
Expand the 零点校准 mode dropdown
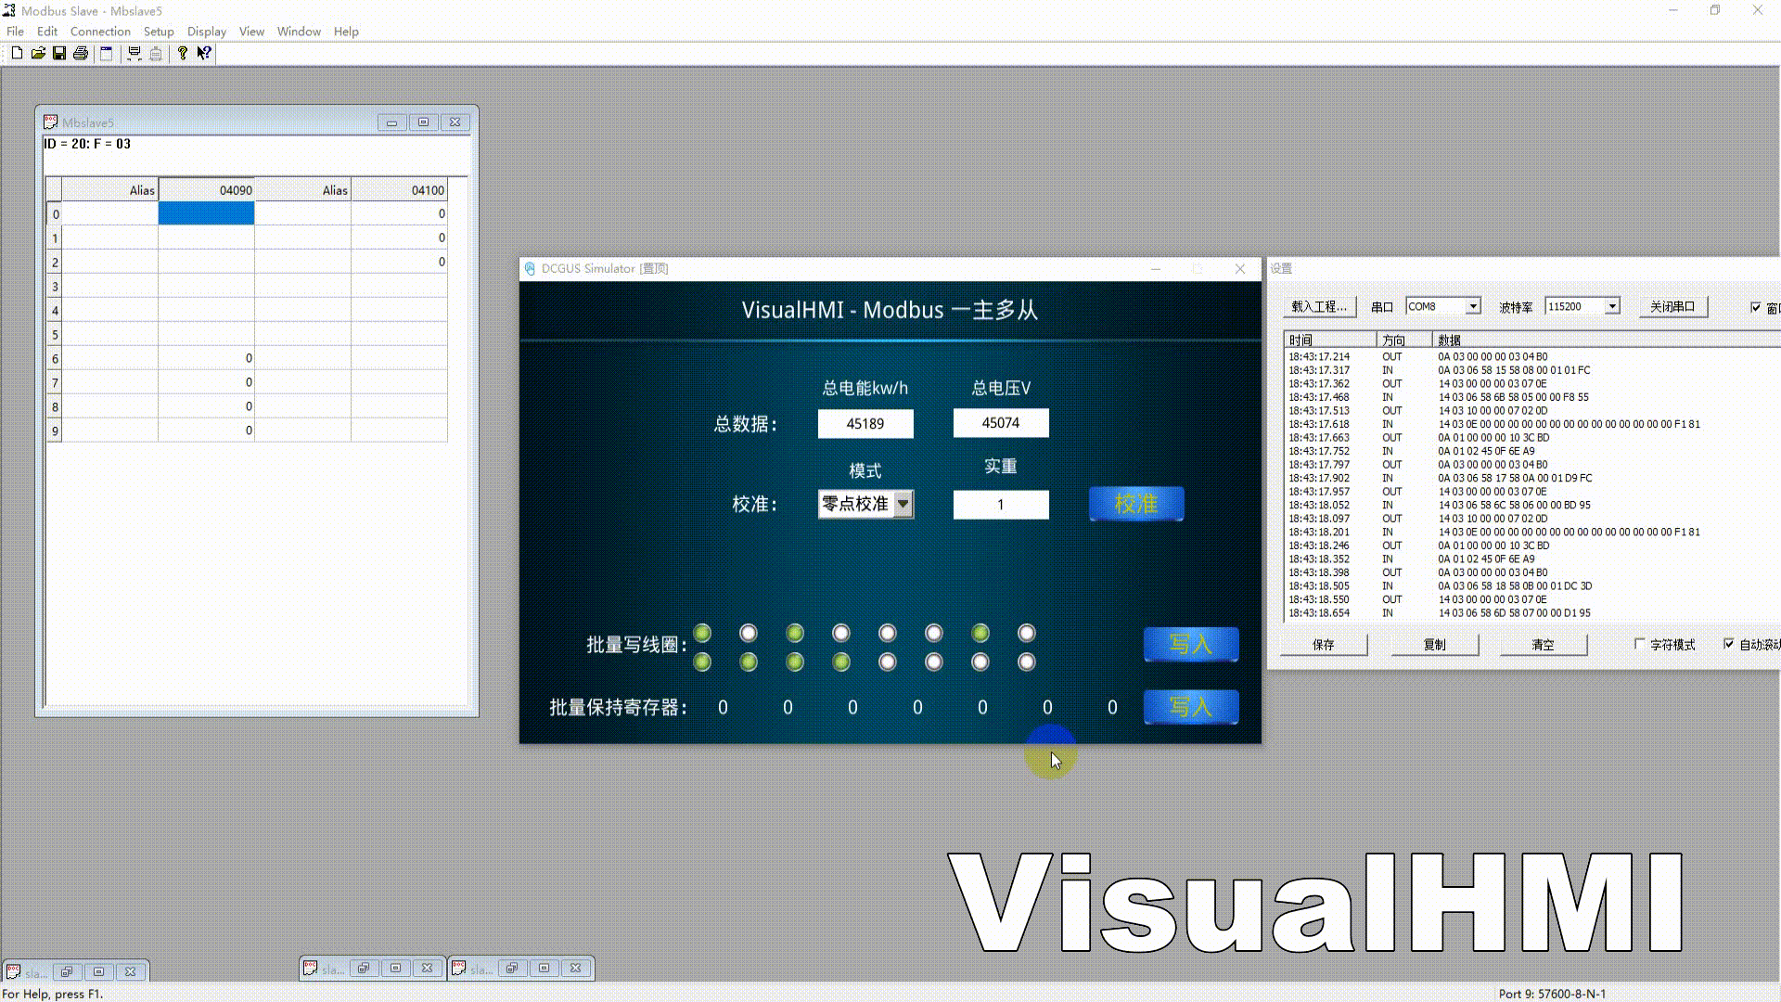pos(903,504)
